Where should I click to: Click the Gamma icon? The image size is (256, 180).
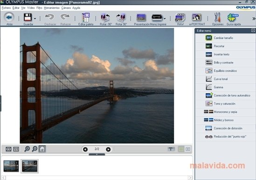(208, 87)
